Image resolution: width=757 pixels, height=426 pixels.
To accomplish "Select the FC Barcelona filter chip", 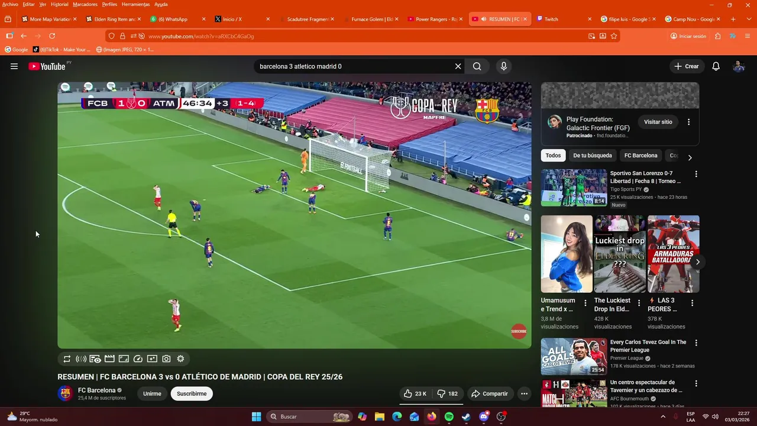I will pos(640,156).
